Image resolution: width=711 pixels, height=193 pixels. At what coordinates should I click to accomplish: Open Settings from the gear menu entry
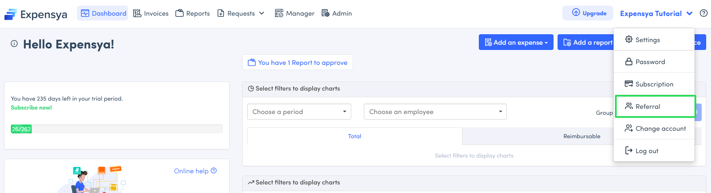click(648, 40)
